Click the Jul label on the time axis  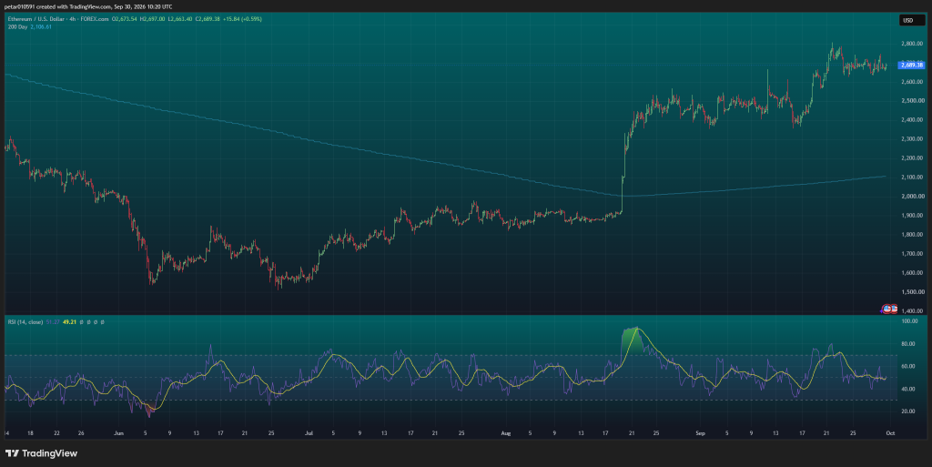pos(309,433)
